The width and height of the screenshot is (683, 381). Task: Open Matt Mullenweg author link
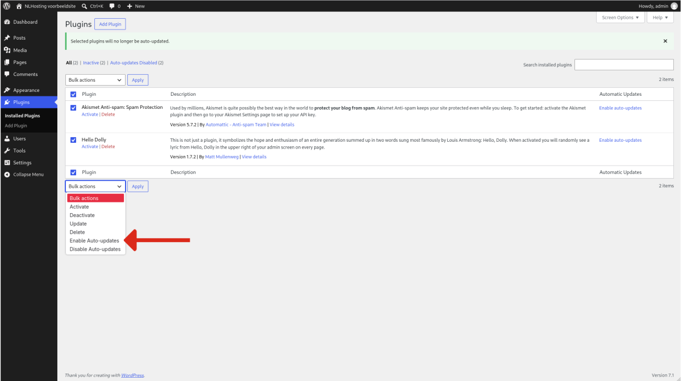click(222, 157)
